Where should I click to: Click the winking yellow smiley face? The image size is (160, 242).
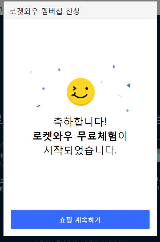coord(81,92)
